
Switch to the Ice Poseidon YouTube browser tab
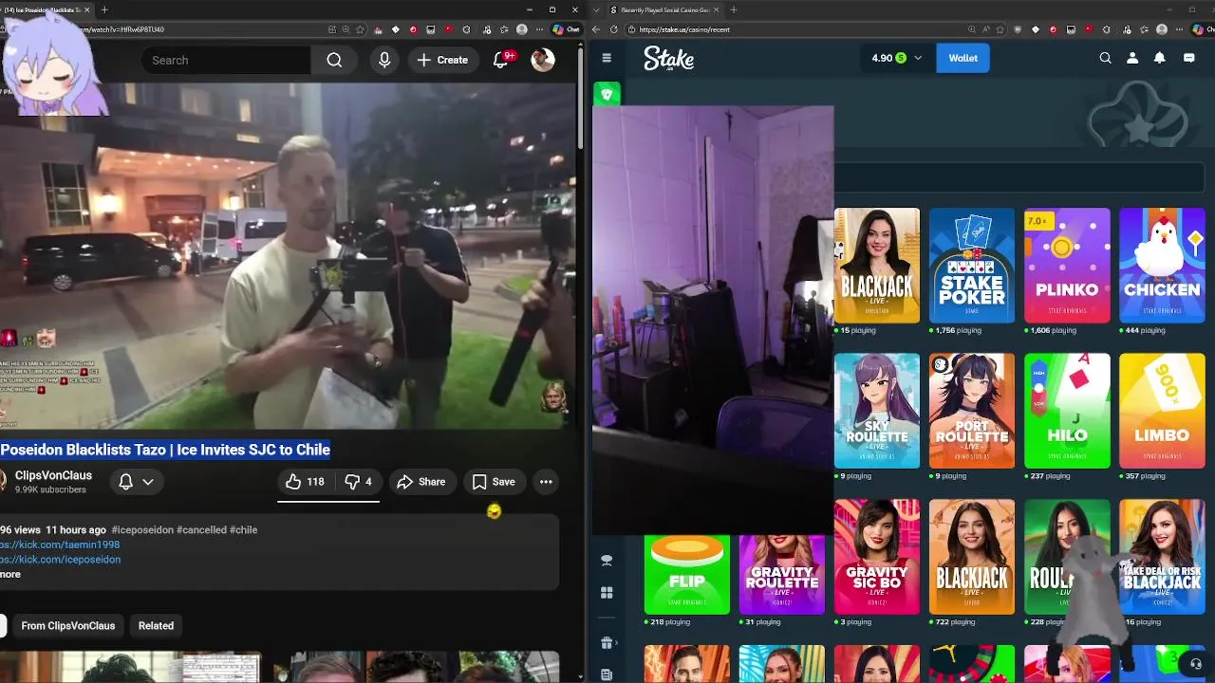point(47,9)
